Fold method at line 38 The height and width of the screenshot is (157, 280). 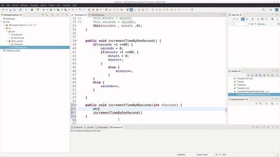coord(77,41)
